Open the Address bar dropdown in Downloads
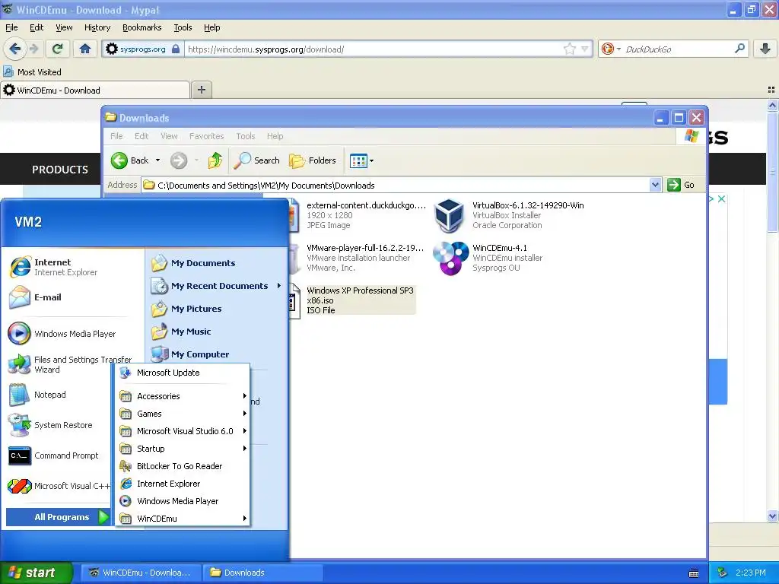The image size is (779, 584). click(655, 185)
